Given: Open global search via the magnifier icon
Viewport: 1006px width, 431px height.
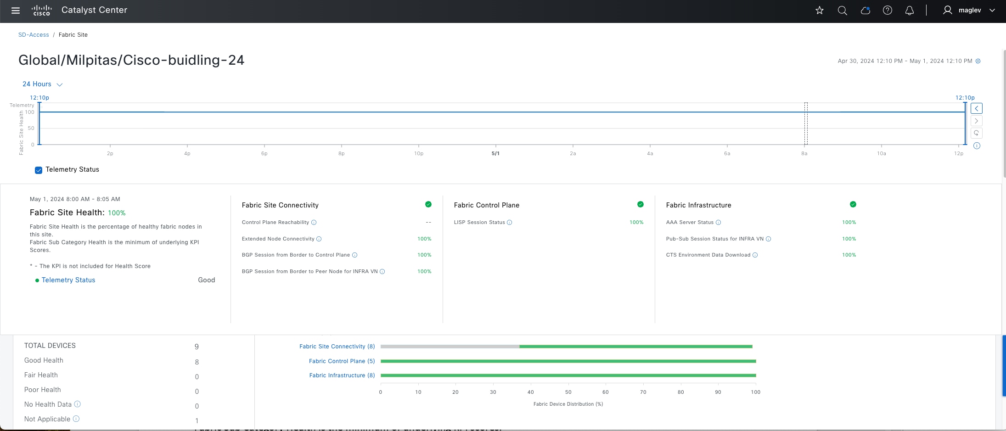Looking at the screenshot, I should click(842, 10).
